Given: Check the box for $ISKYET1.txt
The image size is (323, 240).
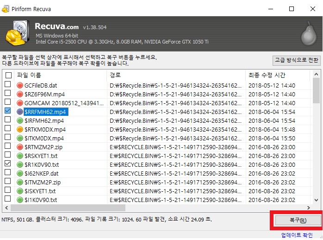Looking at the screenshot, I should pyautogui.click(x=7, y=189).
